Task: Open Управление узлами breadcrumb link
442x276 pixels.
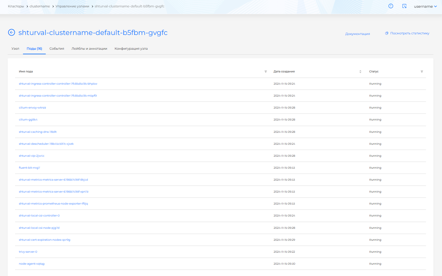Action: (72, 6)
